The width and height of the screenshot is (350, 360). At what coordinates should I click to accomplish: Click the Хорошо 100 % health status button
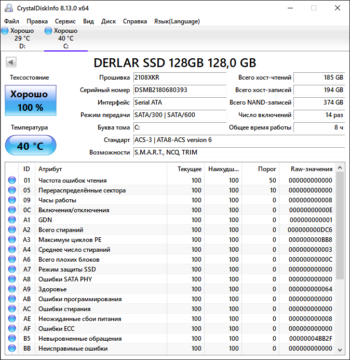click(31, 100)
